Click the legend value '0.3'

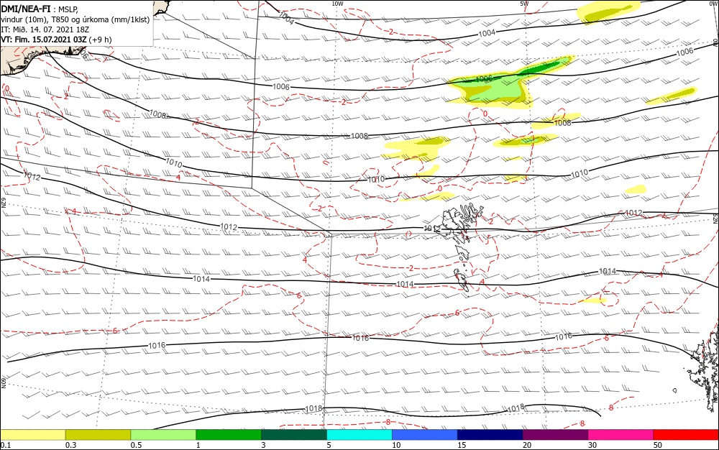point(70,445)
